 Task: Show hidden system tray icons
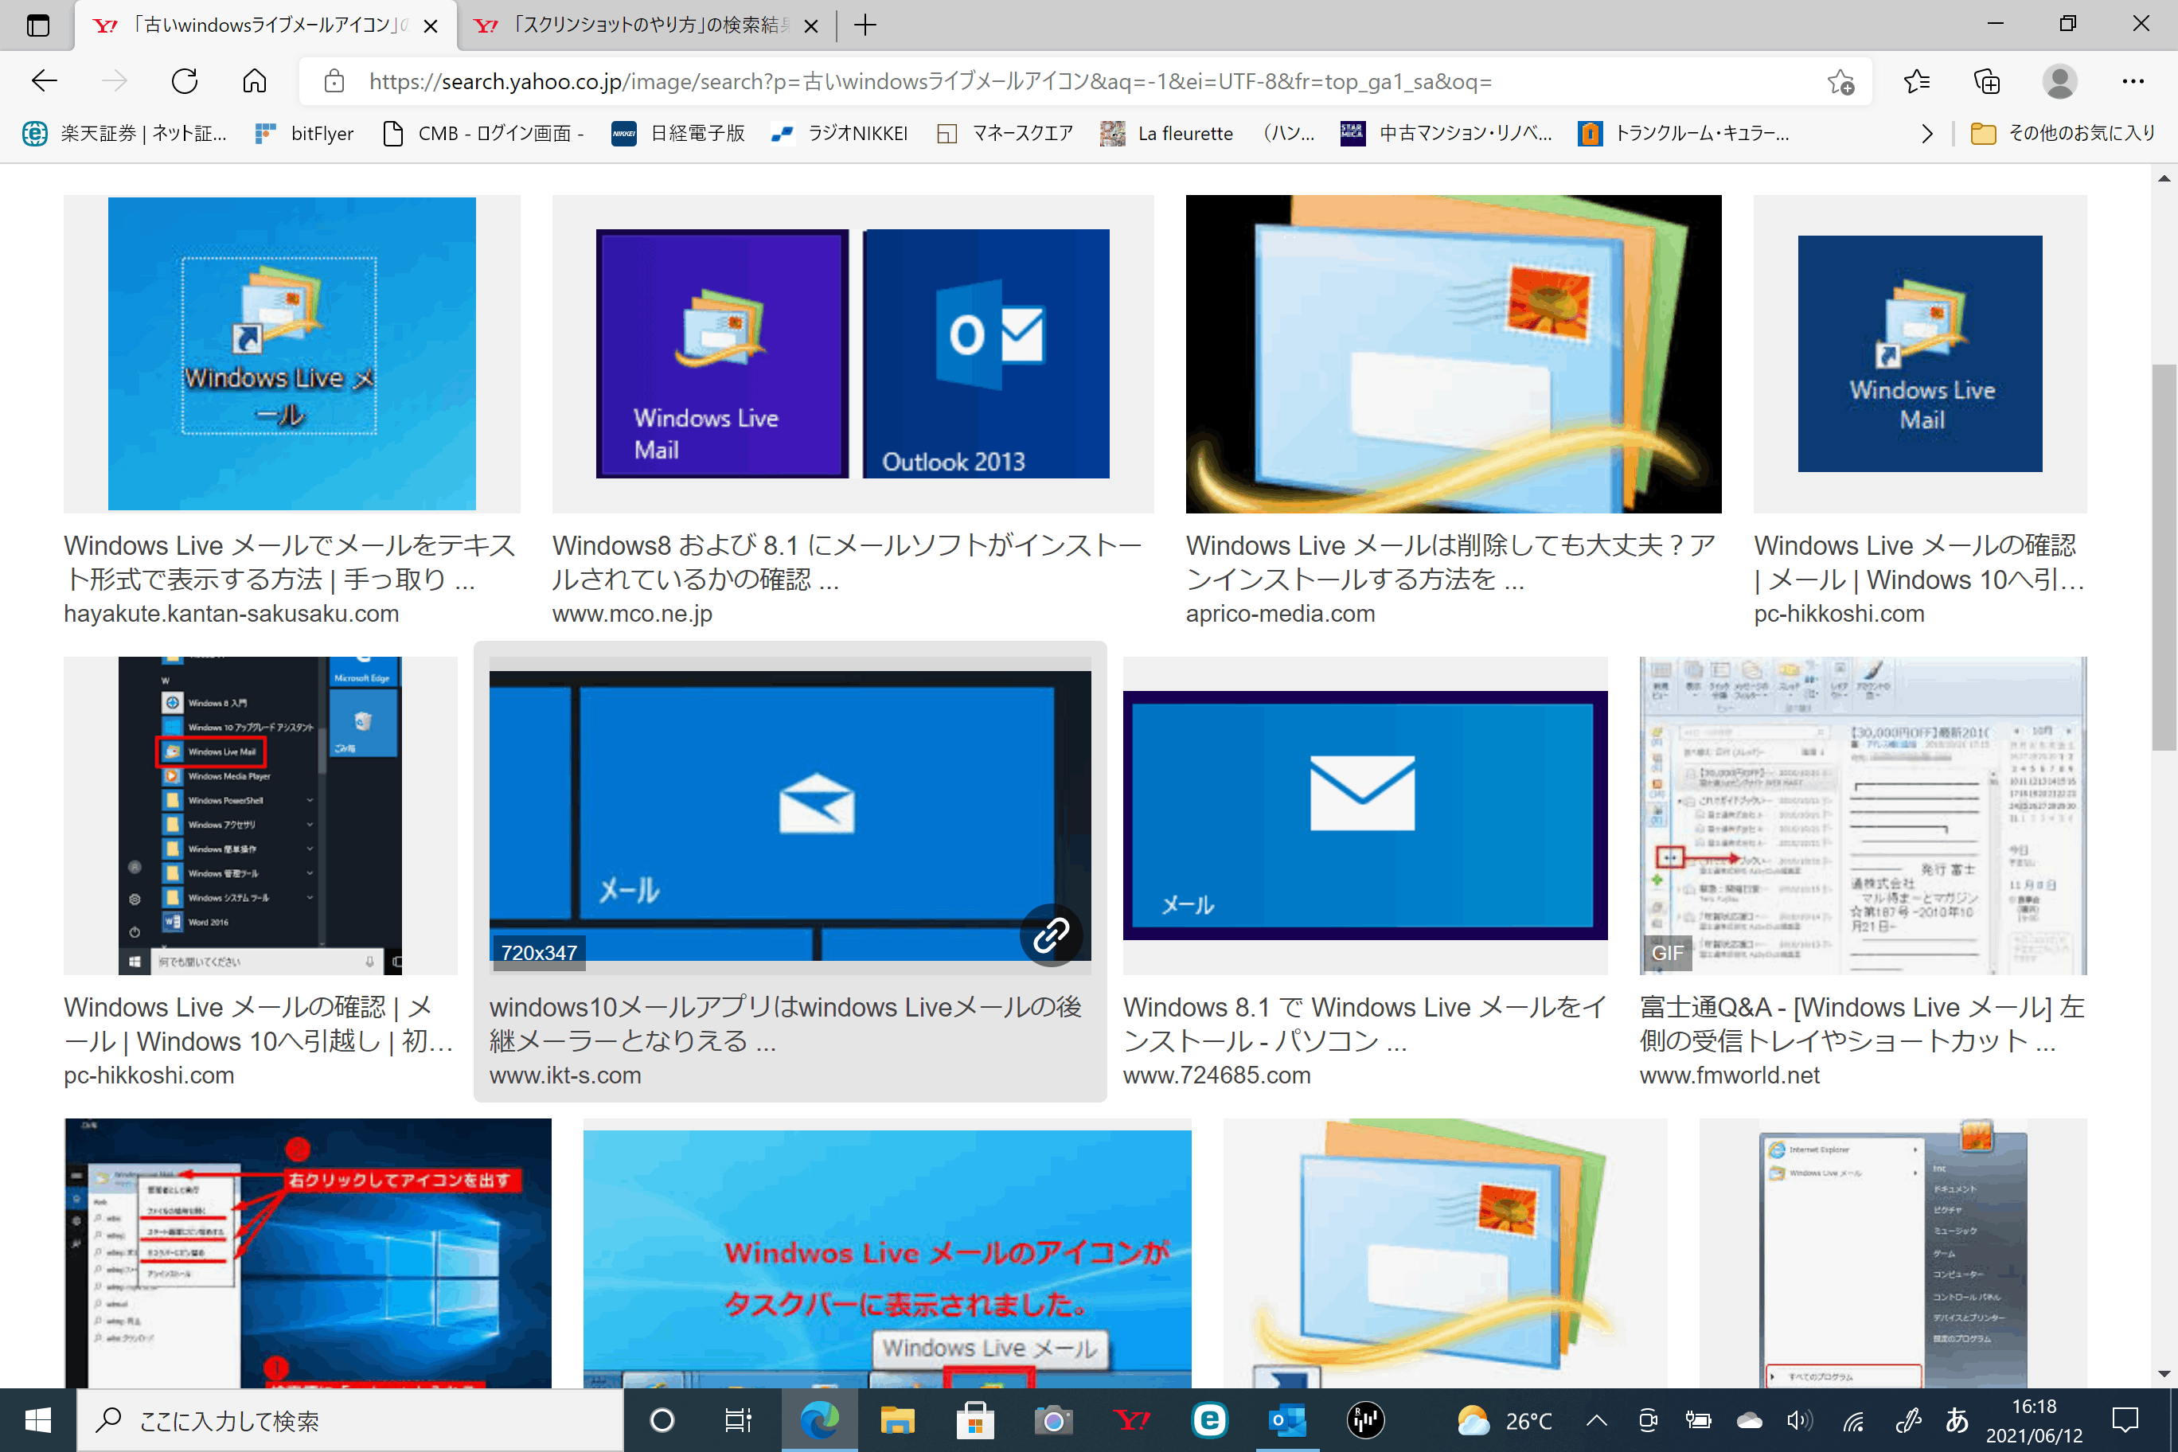tap(1596, 1419)
